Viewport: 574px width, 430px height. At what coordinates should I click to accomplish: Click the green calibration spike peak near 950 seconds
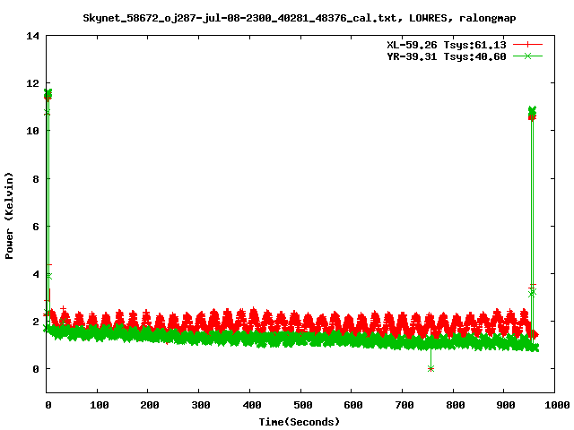click(x=532, y=110)
